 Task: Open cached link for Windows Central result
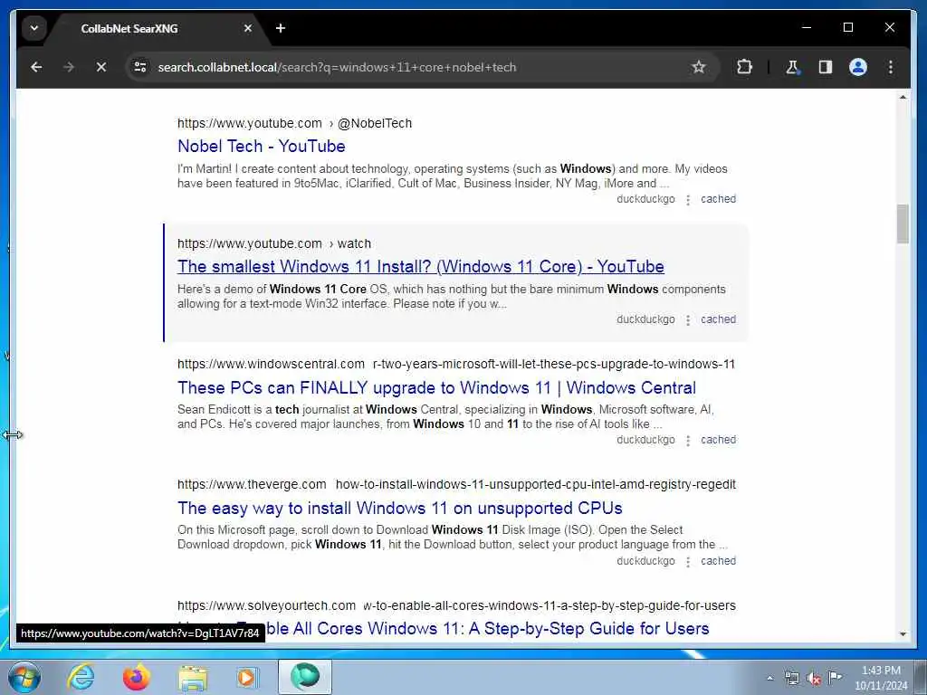pos(718,441)
